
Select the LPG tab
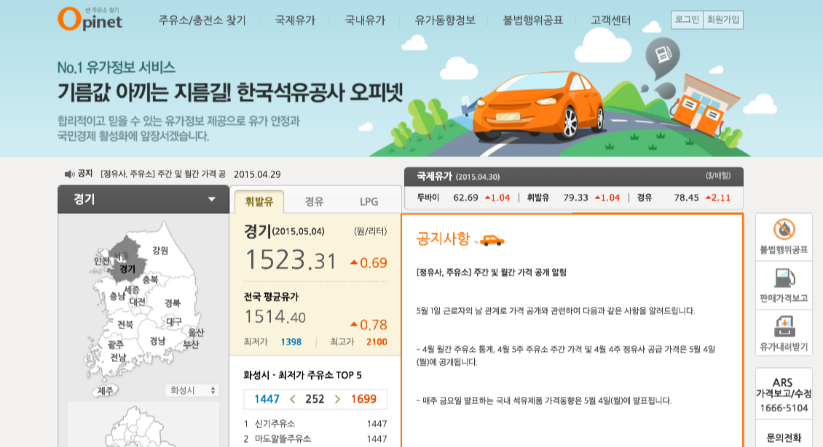click(x=369, y=202)
